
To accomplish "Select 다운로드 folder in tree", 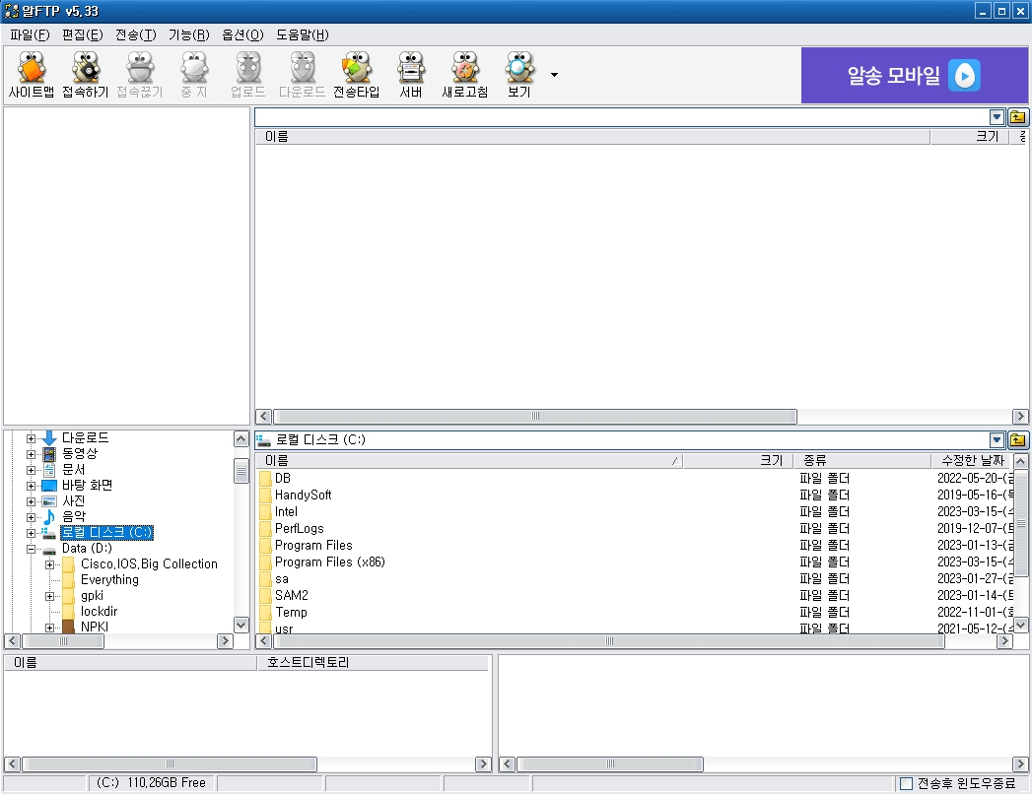I will point(86,437).
